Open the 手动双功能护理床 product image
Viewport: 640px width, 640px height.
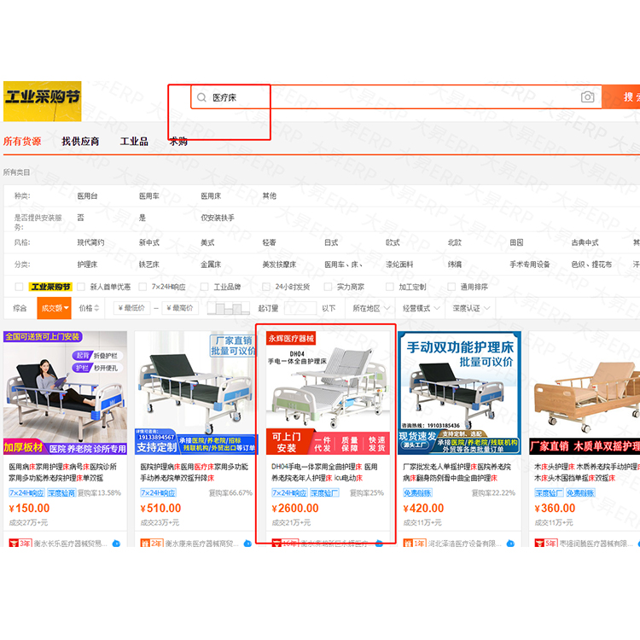460,393
